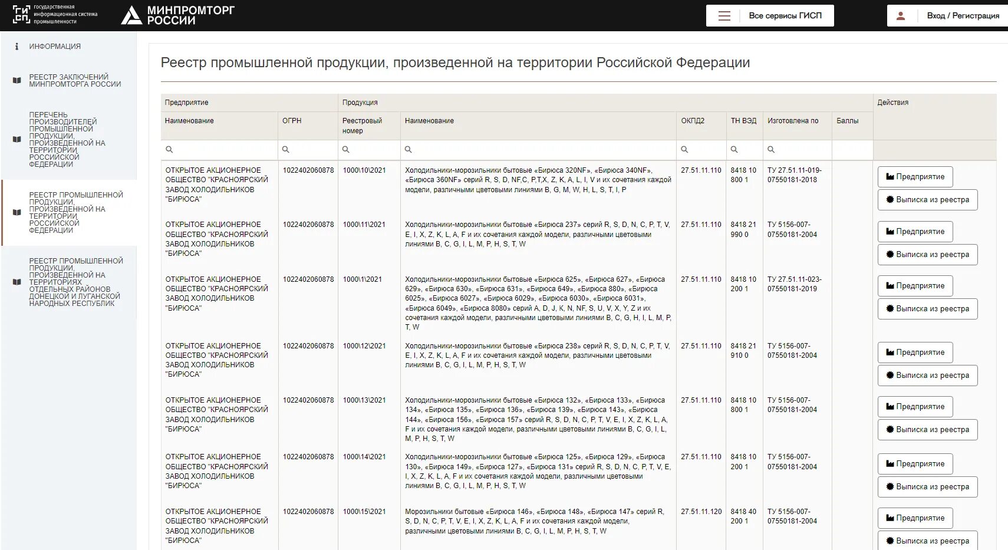Click Предприятие button for row 1000\12\2021
1008x550 pixels.
915,353
